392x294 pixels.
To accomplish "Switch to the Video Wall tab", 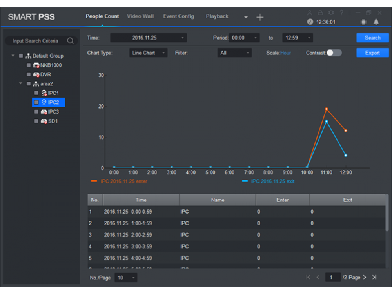I will [x=140, y=16].
